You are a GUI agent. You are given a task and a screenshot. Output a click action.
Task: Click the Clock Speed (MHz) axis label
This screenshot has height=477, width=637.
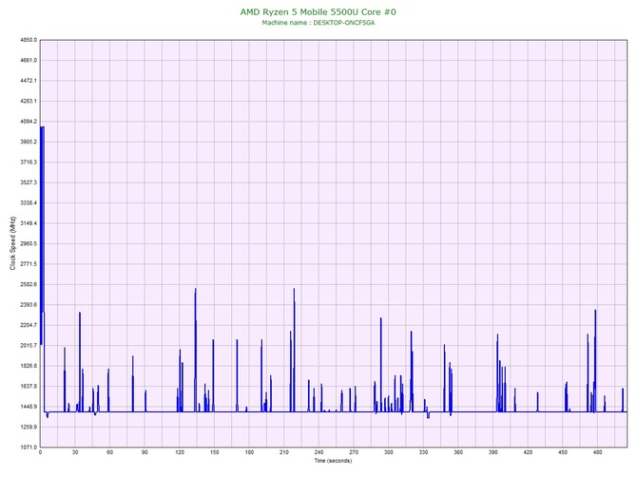[12, 243]
